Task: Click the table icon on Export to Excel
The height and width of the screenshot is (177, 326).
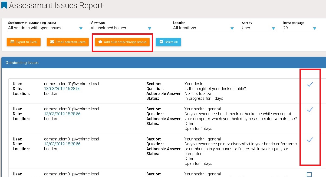Action: tap(12, 42)
